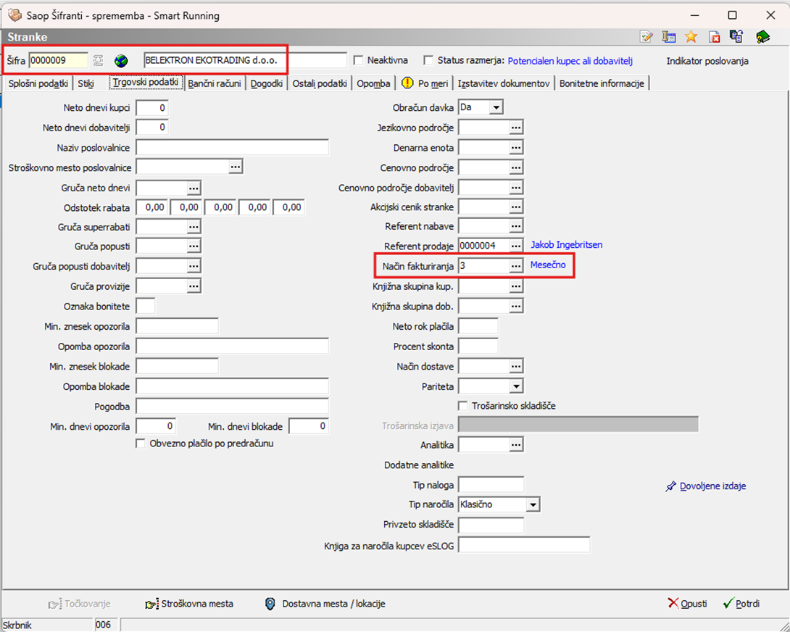
Task: Open the Cenovno področje lookup button
Action: (516, 168)
